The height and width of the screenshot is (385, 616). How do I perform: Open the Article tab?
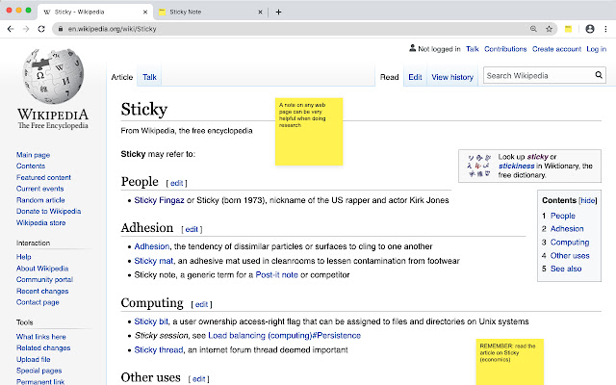[122, 77]
